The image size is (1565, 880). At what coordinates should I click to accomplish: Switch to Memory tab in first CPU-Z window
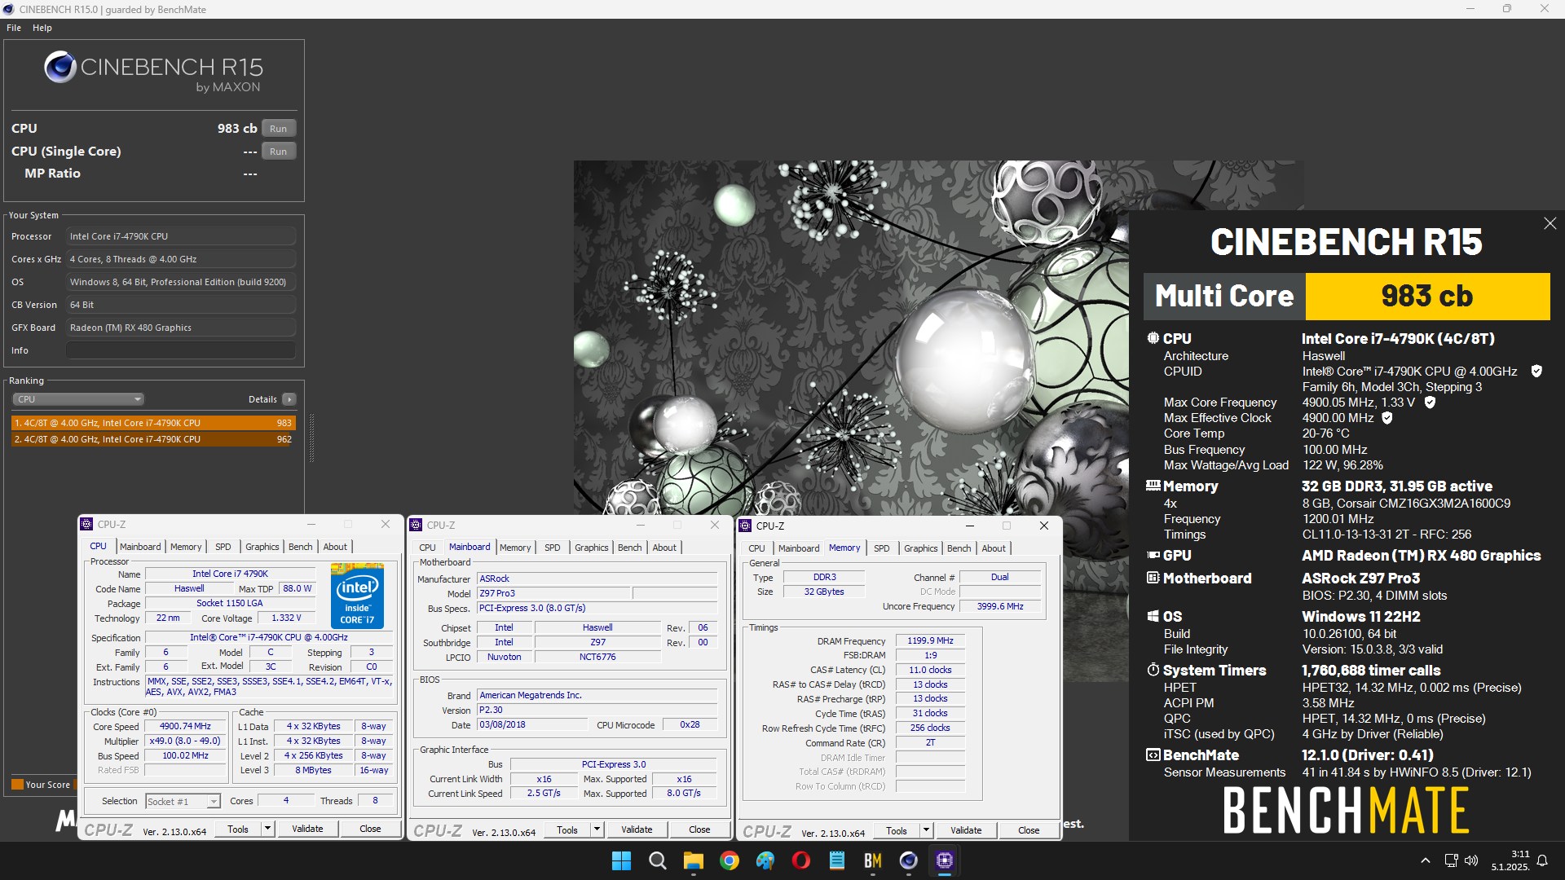[x=186, y=547]
